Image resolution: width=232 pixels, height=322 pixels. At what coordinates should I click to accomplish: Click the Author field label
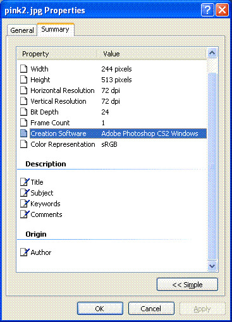point(41,252)
